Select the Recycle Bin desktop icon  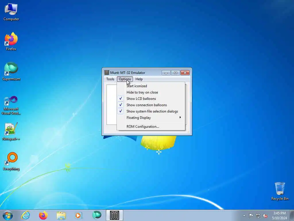click(280, 191)
